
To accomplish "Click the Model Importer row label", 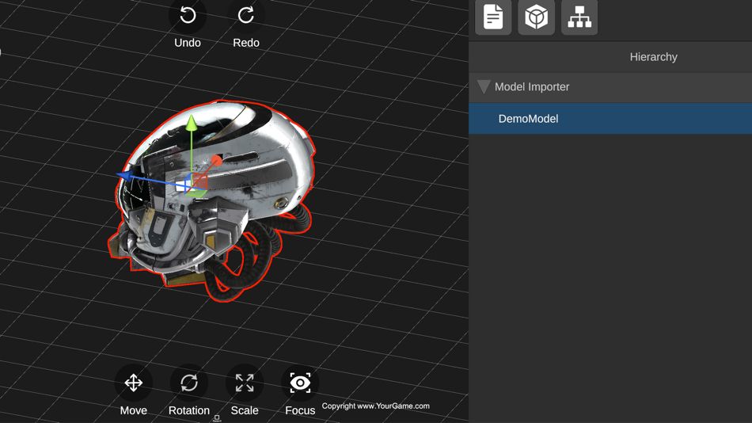I will [x=532, y=87].
